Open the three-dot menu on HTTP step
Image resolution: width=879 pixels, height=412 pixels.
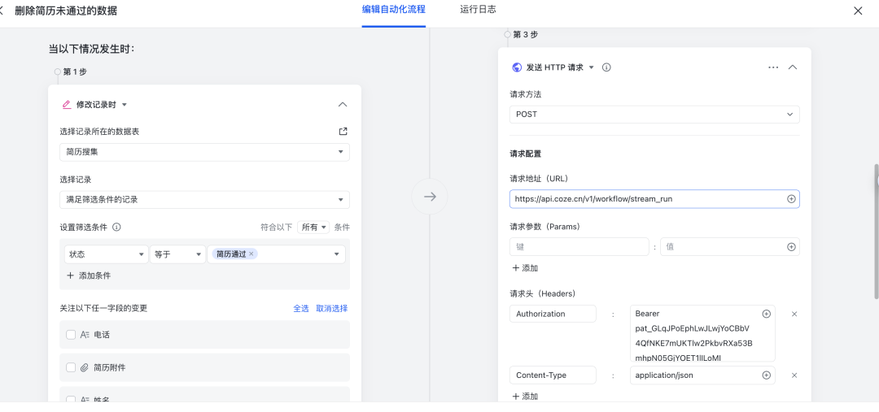(x=773, y=67)
